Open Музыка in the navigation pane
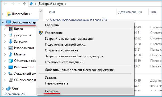The image size is (162, 97). [x=20, y=54]
